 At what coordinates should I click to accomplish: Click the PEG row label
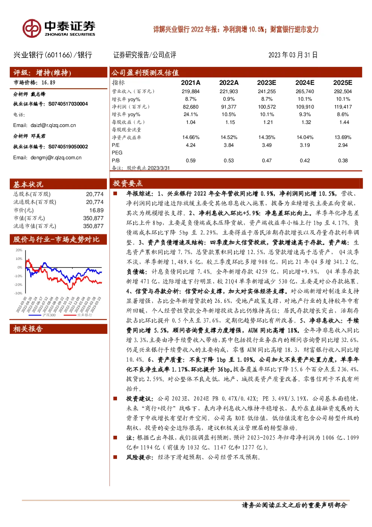click(117, 153)
